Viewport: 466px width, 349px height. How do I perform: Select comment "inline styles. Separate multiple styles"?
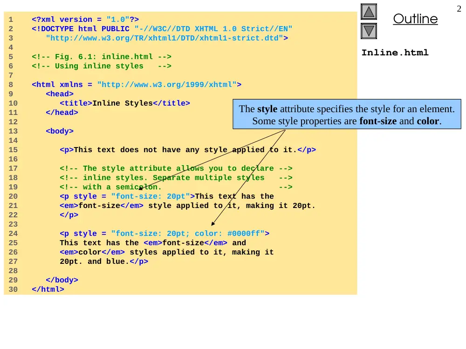[176, 178]
